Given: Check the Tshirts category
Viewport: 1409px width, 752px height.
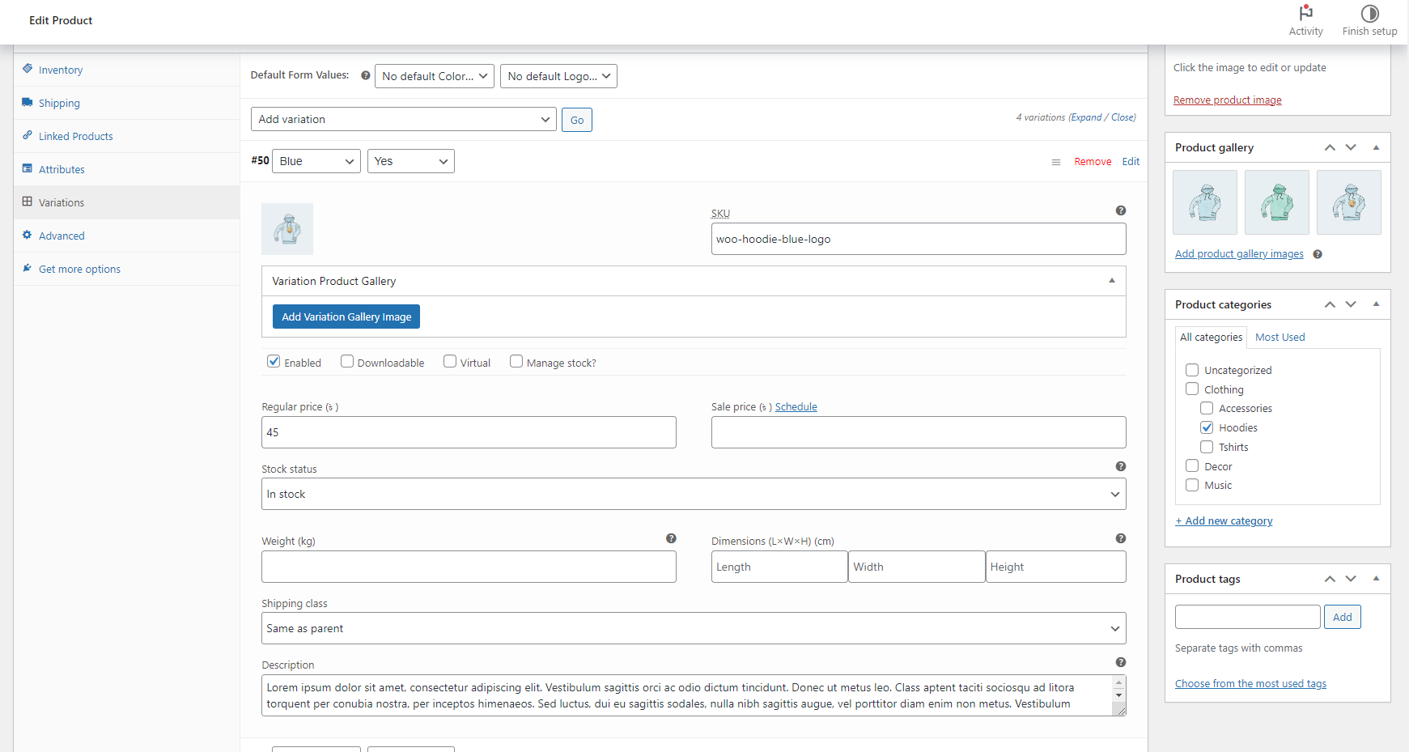Looking at the screenshot, I should tap(1207, 447).
